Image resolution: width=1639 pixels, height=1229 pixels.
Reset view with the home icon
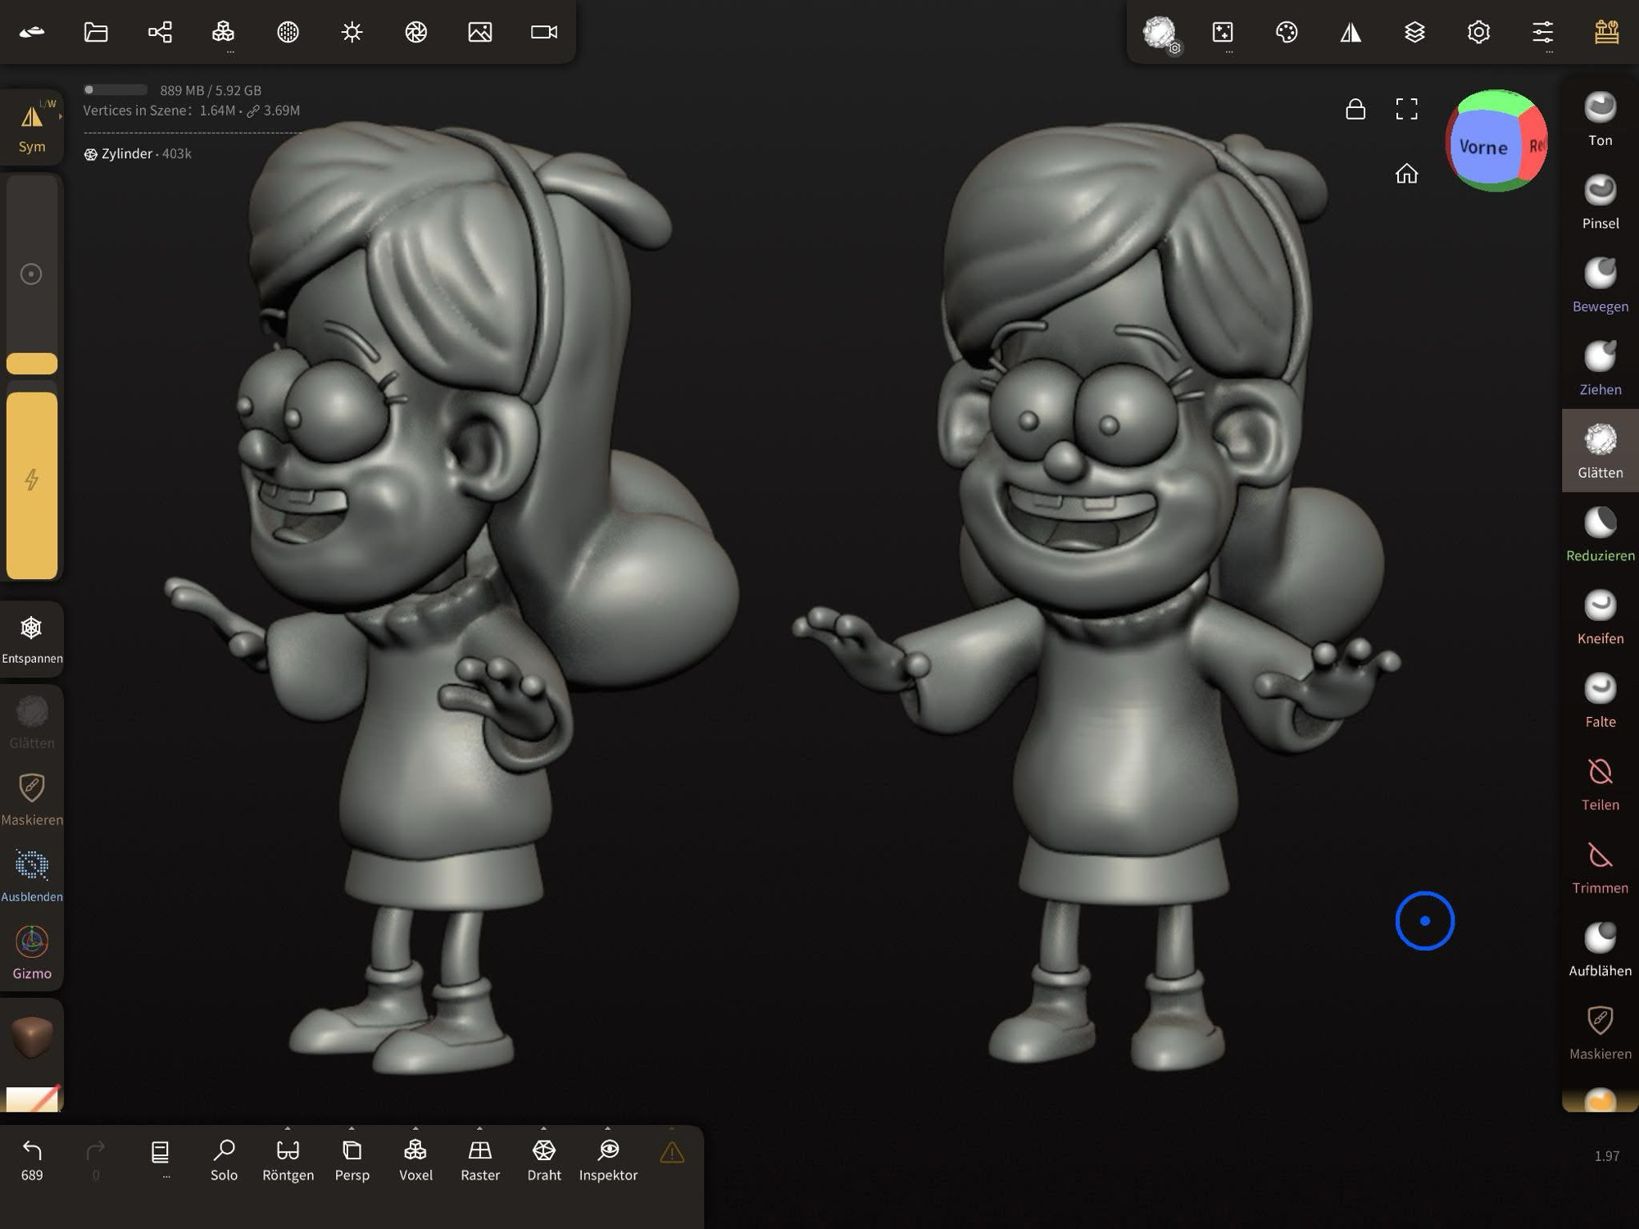1406,173
